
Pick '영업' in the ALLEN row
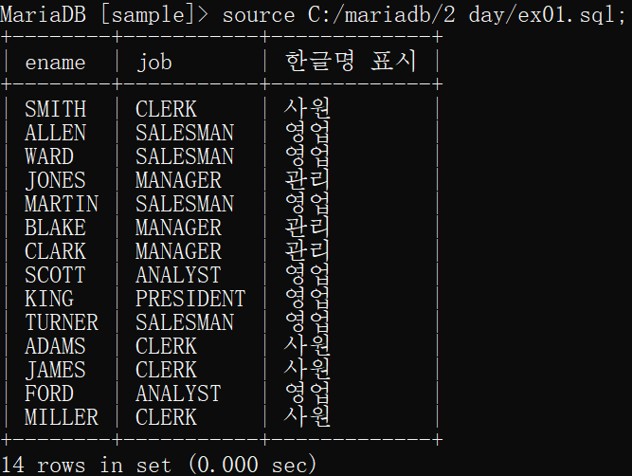(x=307, y=132)
